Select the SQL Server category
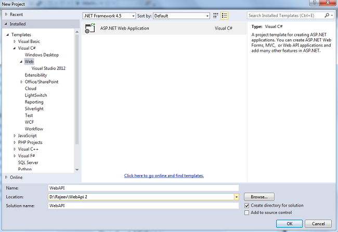Viewport: 338px width, 232px height. coord(28,163)
